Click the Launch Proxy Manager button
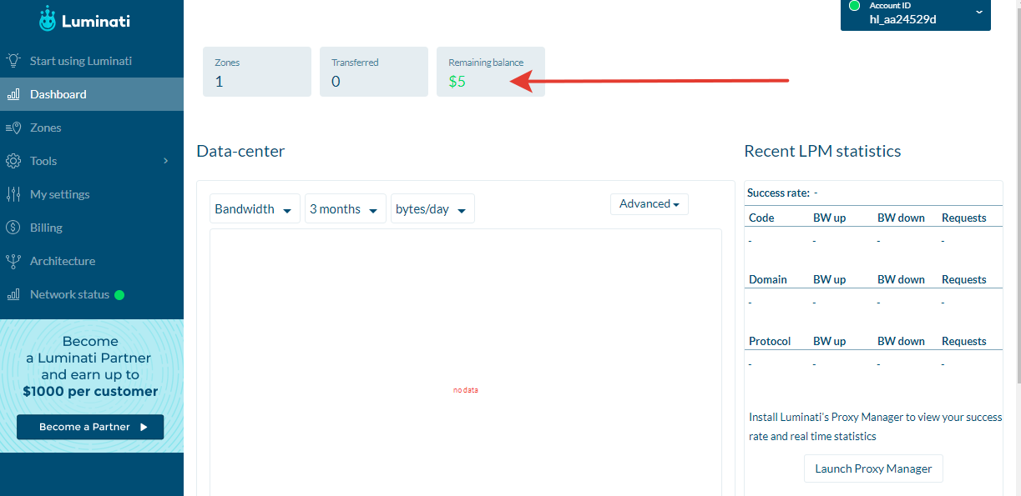This screenshot has width=1021, height=496. [873, 468]
